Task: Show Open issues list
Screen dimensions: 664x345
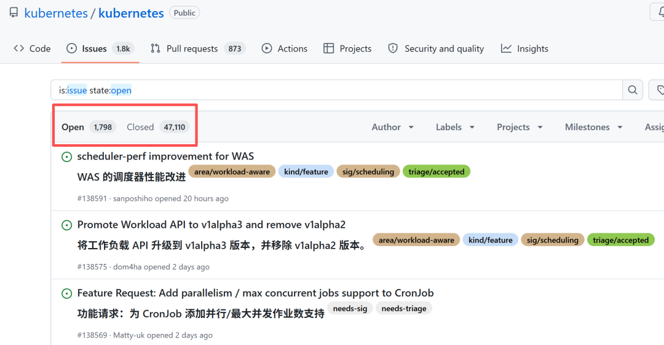Action: point(89,127)
